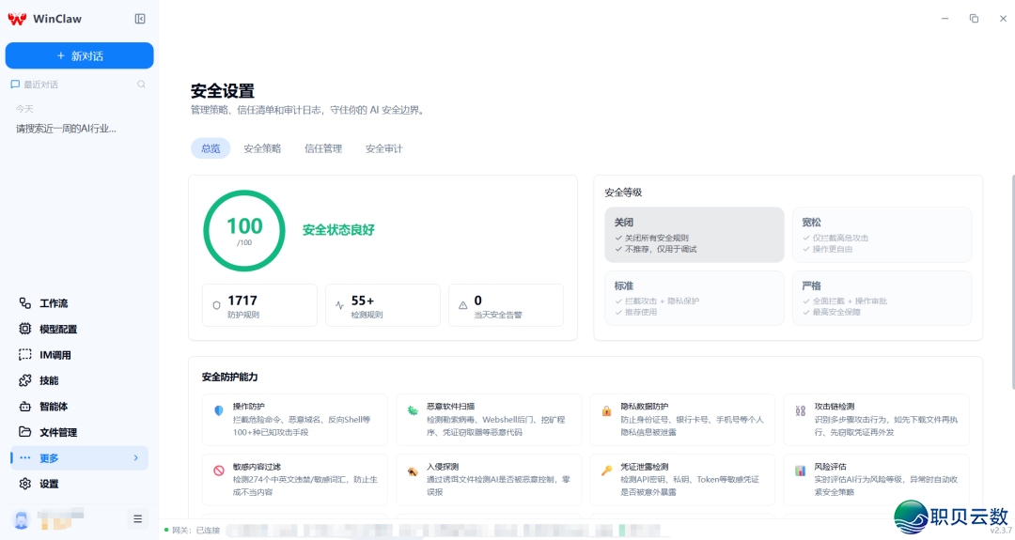Select the 关闭 security level
The height and width of the screenshot is (540, 1015).
pos(695,235)
